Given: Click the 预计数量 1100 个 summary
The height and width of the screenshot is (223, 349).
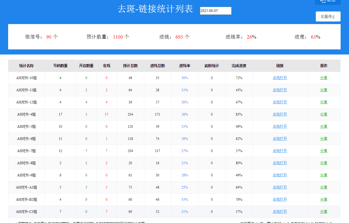Looking at the screenshot, I should pos(108,37).
